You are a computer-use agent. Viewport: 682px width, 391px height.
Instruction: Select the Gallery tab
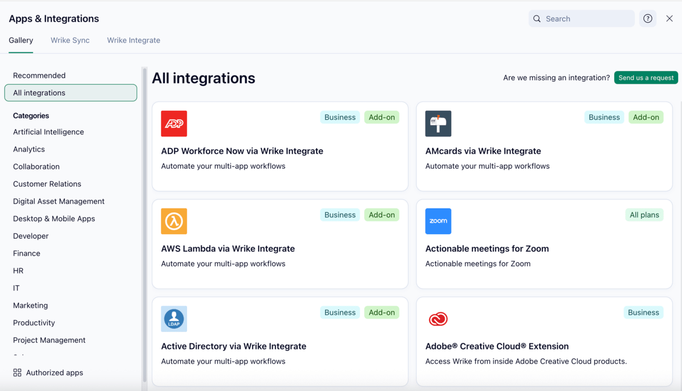(20, 40)
